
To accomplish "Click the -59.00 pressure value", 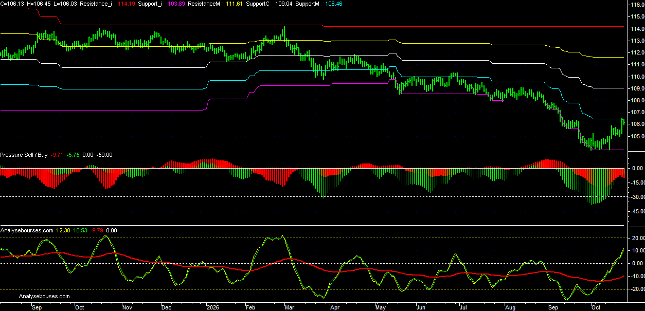I will point(105,155).
